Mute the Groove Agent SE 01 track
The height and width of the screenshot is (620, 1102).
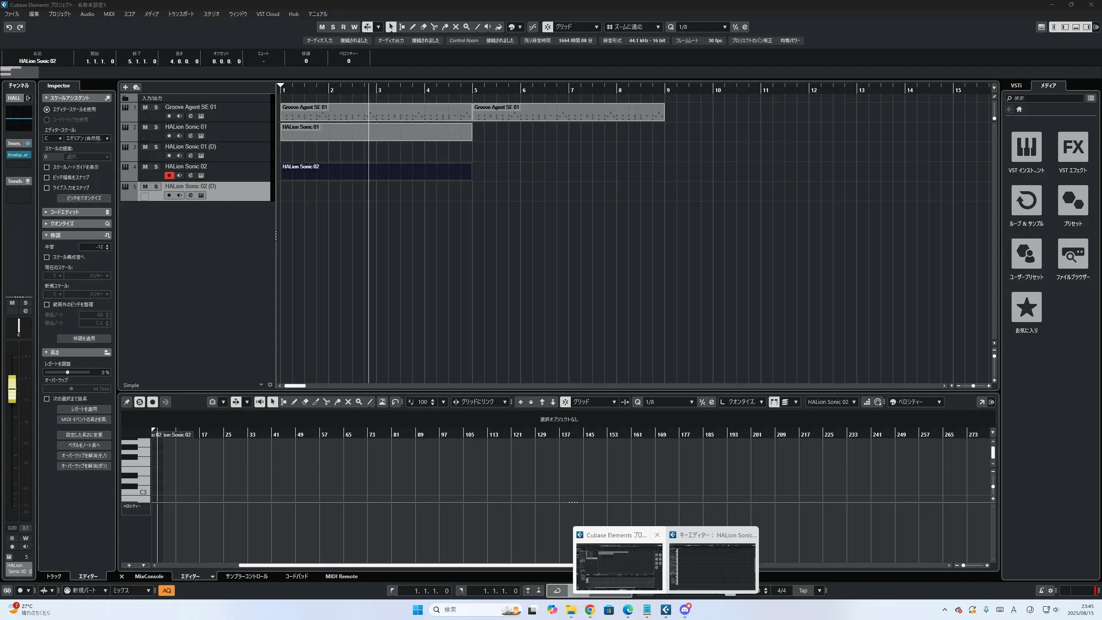(145, 107)
